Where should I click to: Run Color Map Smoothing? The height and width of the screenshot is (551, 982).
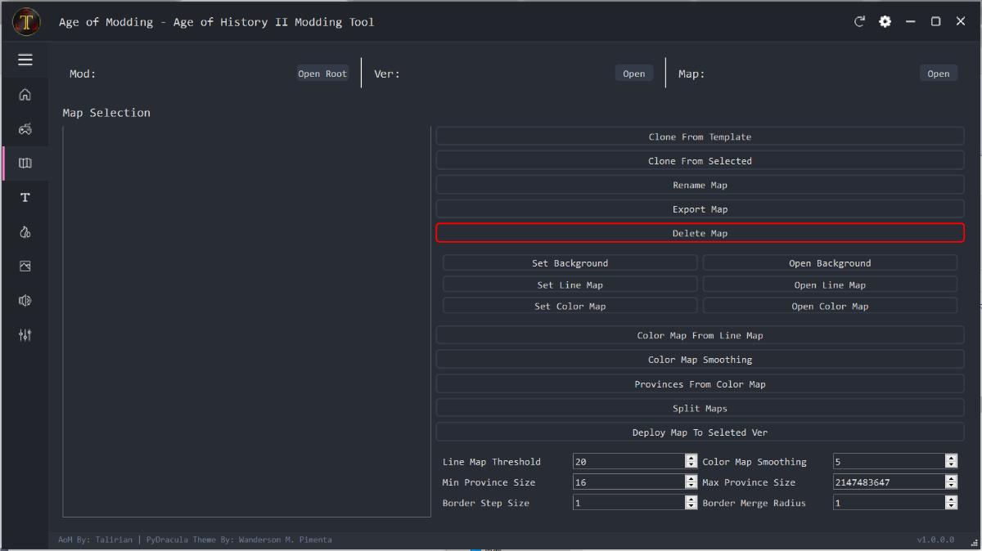click(700, 360)
